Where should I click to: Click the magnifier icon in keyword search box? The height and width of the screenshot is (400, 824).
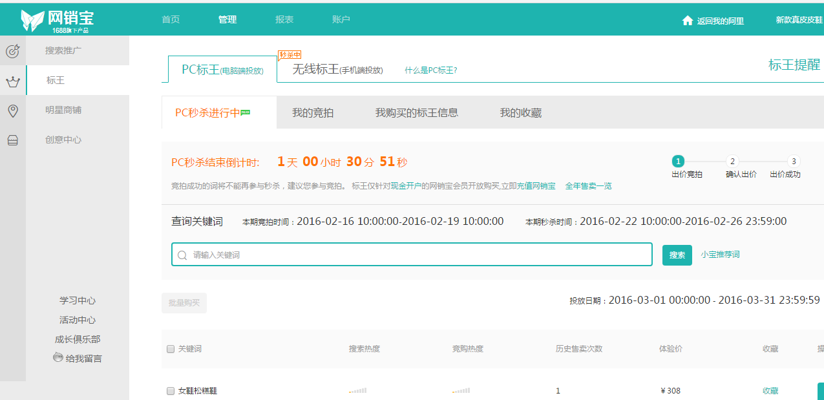[x=182, y=255]
